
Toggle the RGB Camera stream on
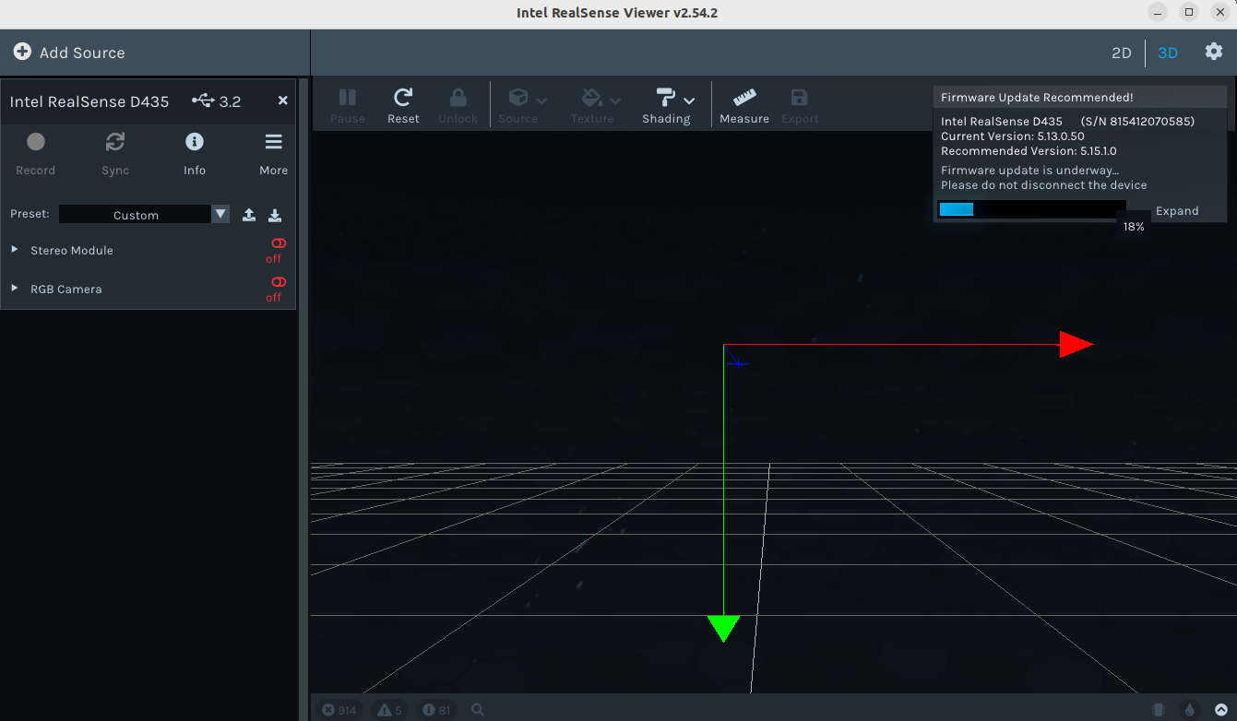click(x=278, y=282)
